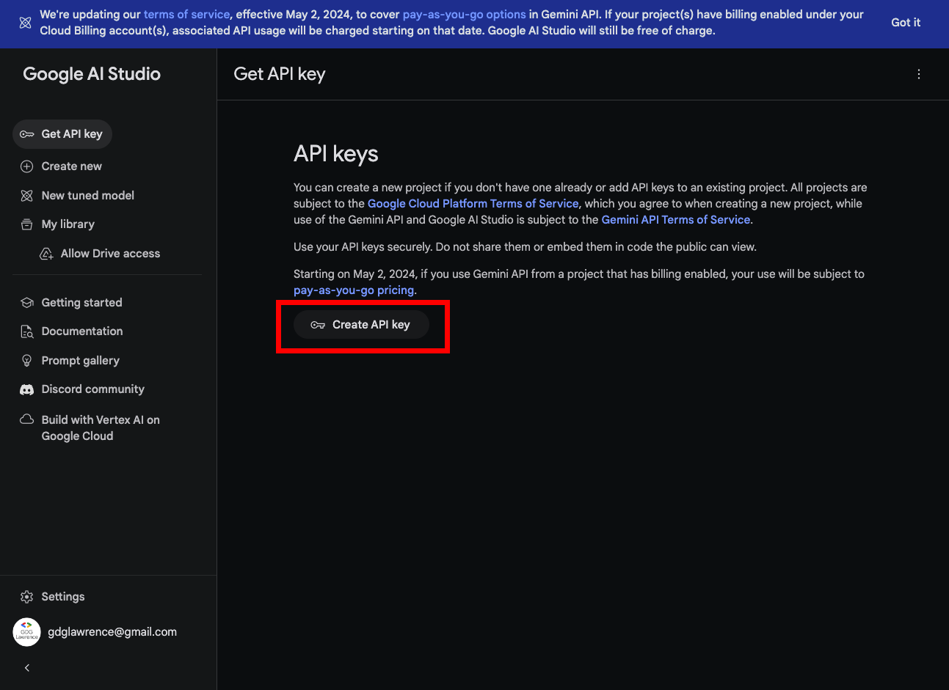Click the key icon beside Get API key
Screen dimensions: 949x690
coord(27,134)
